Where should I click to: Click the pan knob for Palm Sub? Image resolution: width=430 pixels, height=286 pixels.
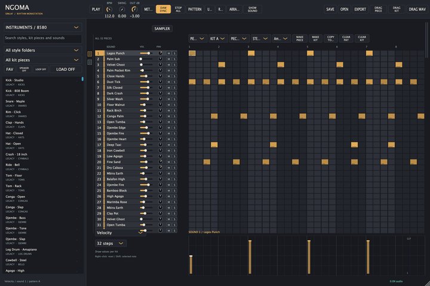(160, 59)
